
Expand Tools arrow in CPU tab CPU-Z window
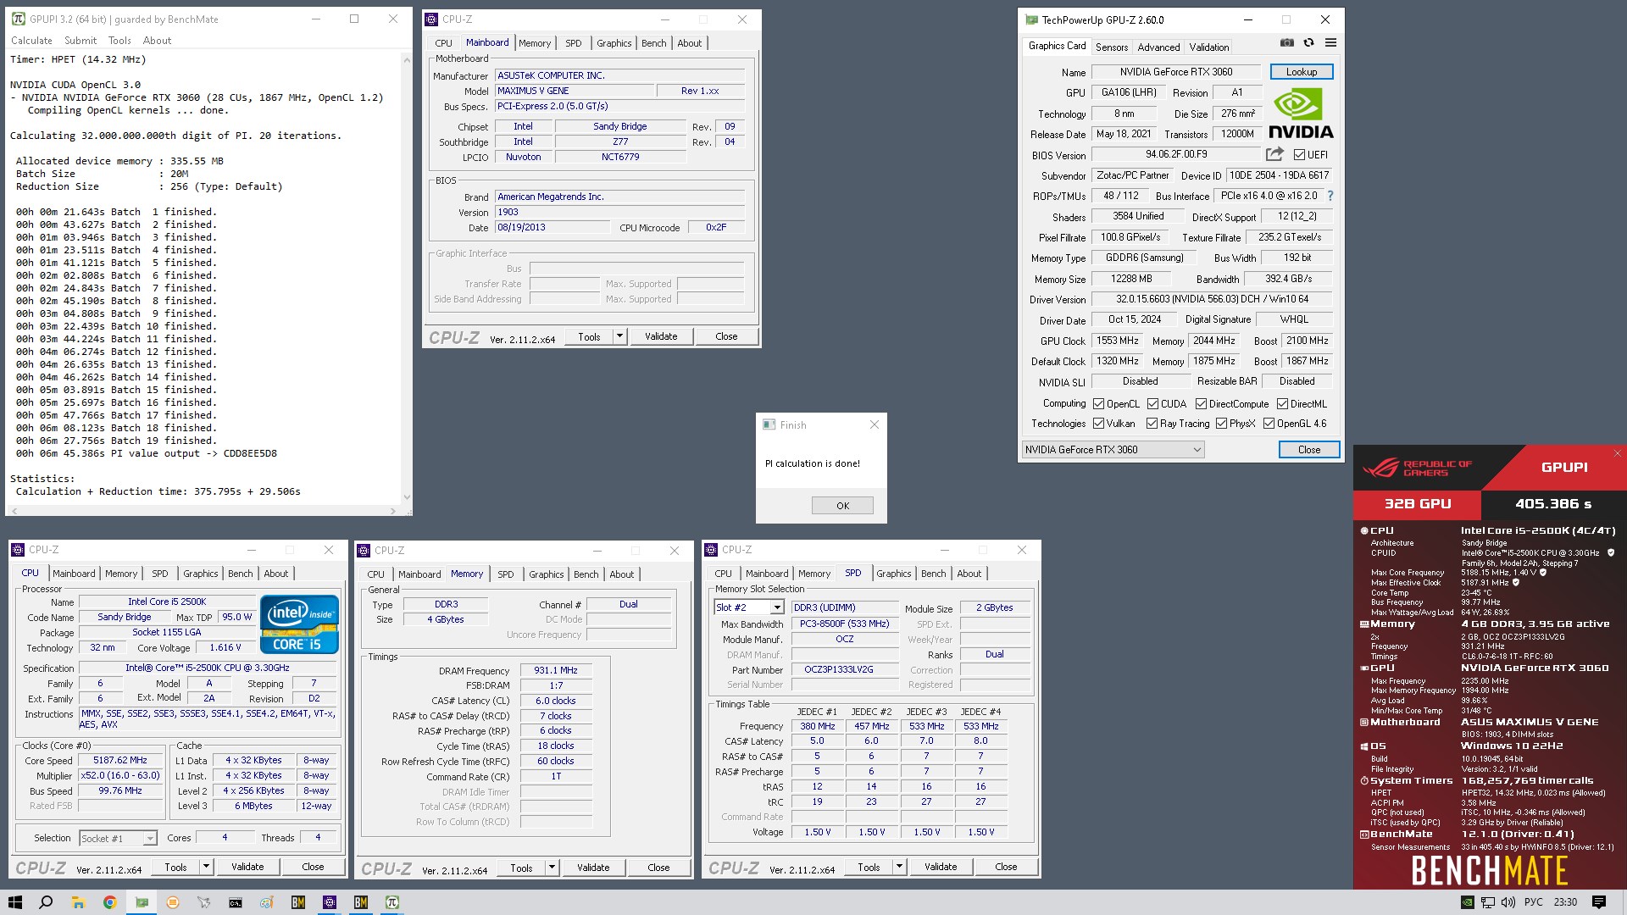[x=206, y=867]
